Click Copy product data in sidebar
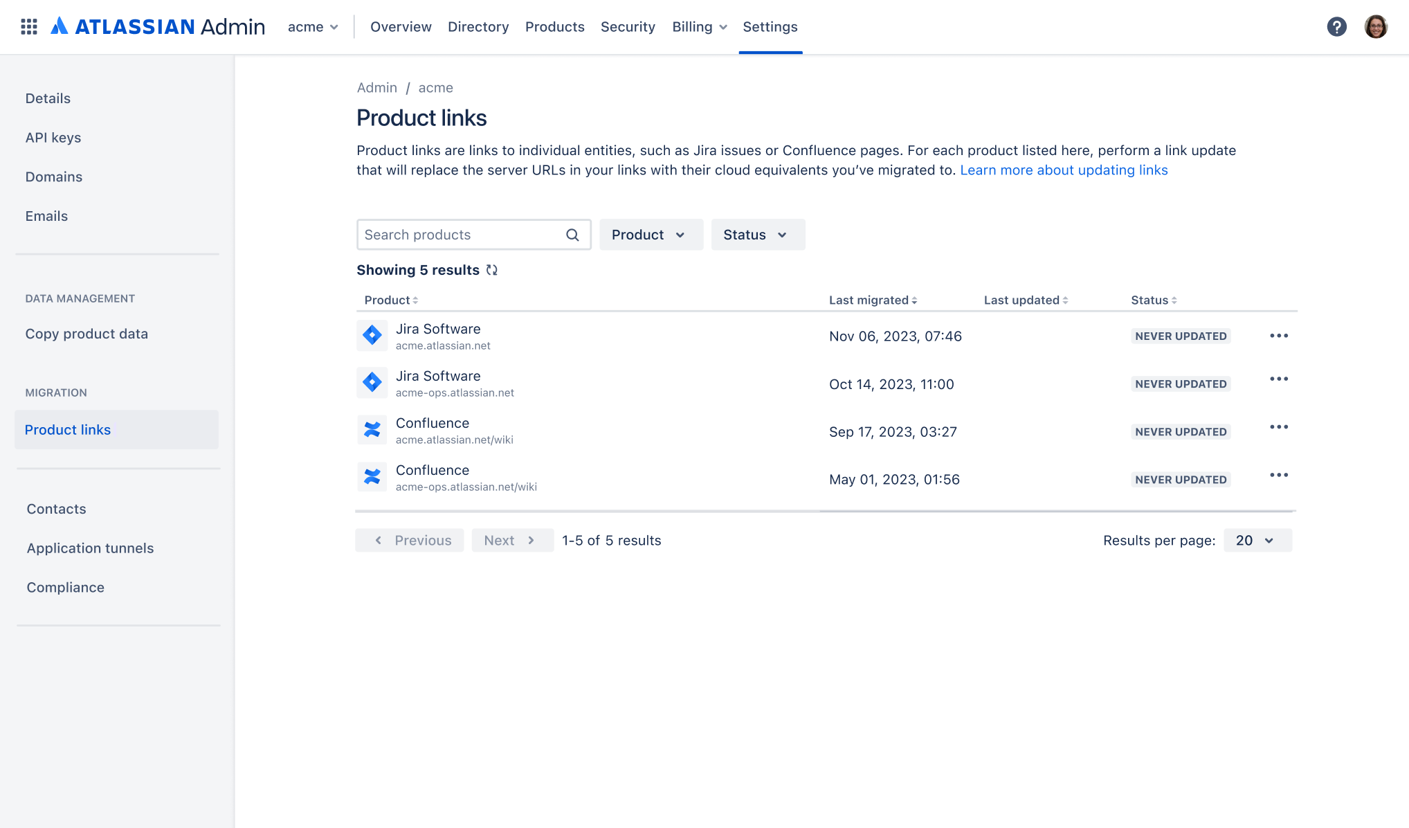 click(x=87, y=333)
